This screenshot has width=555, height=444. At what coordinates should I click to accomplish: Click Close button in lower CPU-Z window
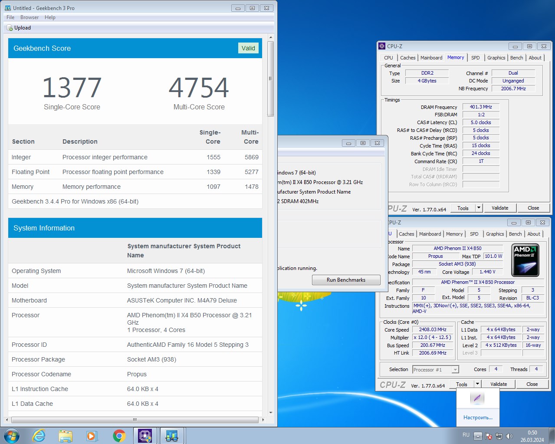click(532, 384)
